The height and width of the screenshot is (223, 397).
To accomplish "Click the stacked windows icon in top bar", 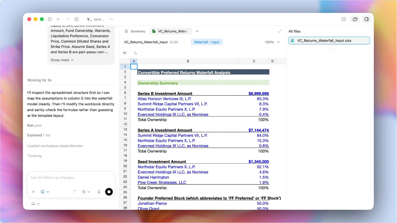I will click(355, 19).
